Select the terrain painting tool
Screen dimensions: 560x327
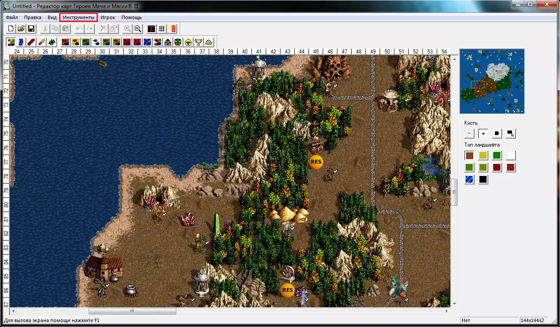(x=11, y=42)
